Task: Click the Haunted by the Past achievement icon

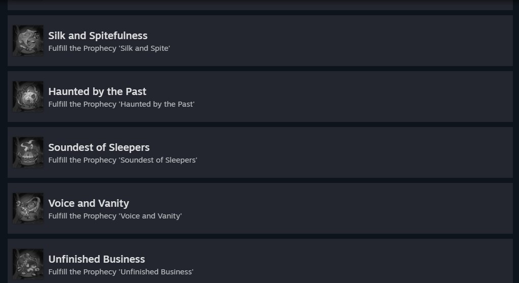Action: (28, 97)
